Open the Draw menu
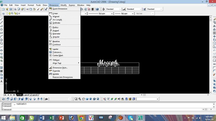The width and height of the screenshot is (216, 121). pyautogui.click(x=45, y=5)
